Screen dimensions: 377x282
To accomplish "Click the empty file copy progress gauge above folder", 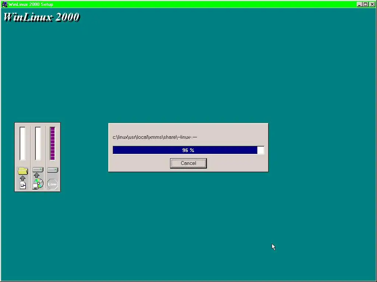I will [22, 144].
